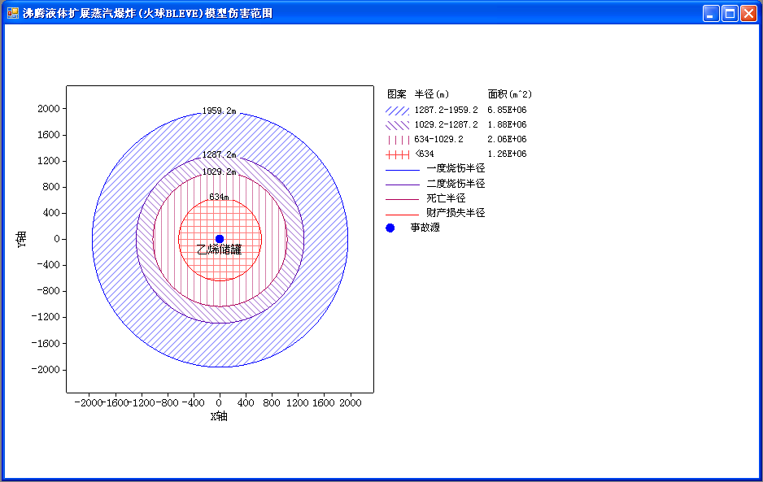Click the -2000 tick label on Y axis

pos(46,370)
